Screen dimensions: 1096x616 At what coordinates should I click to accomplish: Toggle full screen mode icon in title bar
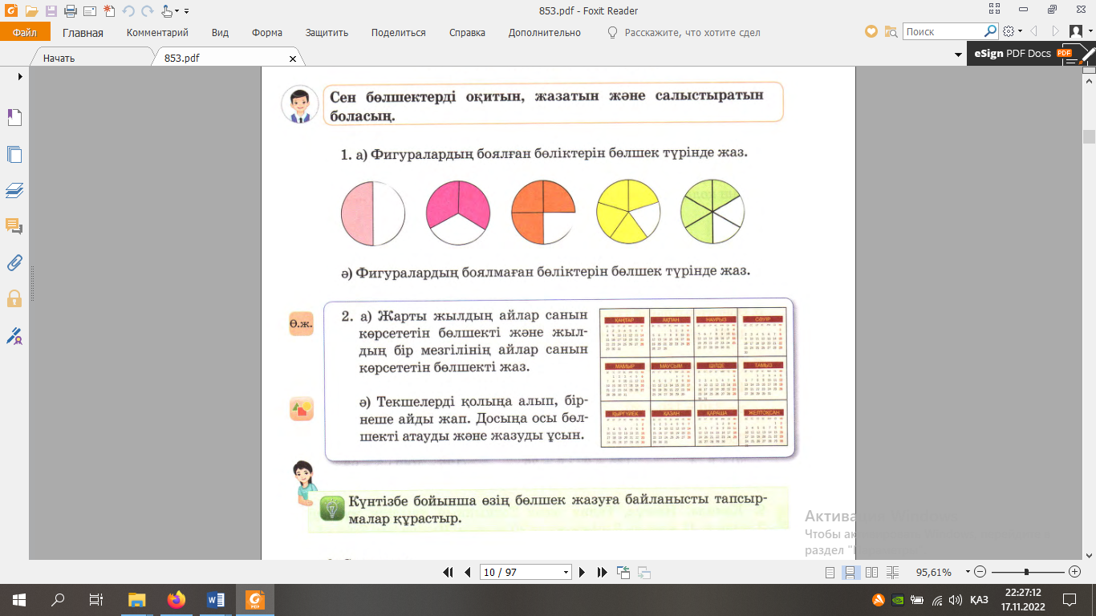point(996,9)
